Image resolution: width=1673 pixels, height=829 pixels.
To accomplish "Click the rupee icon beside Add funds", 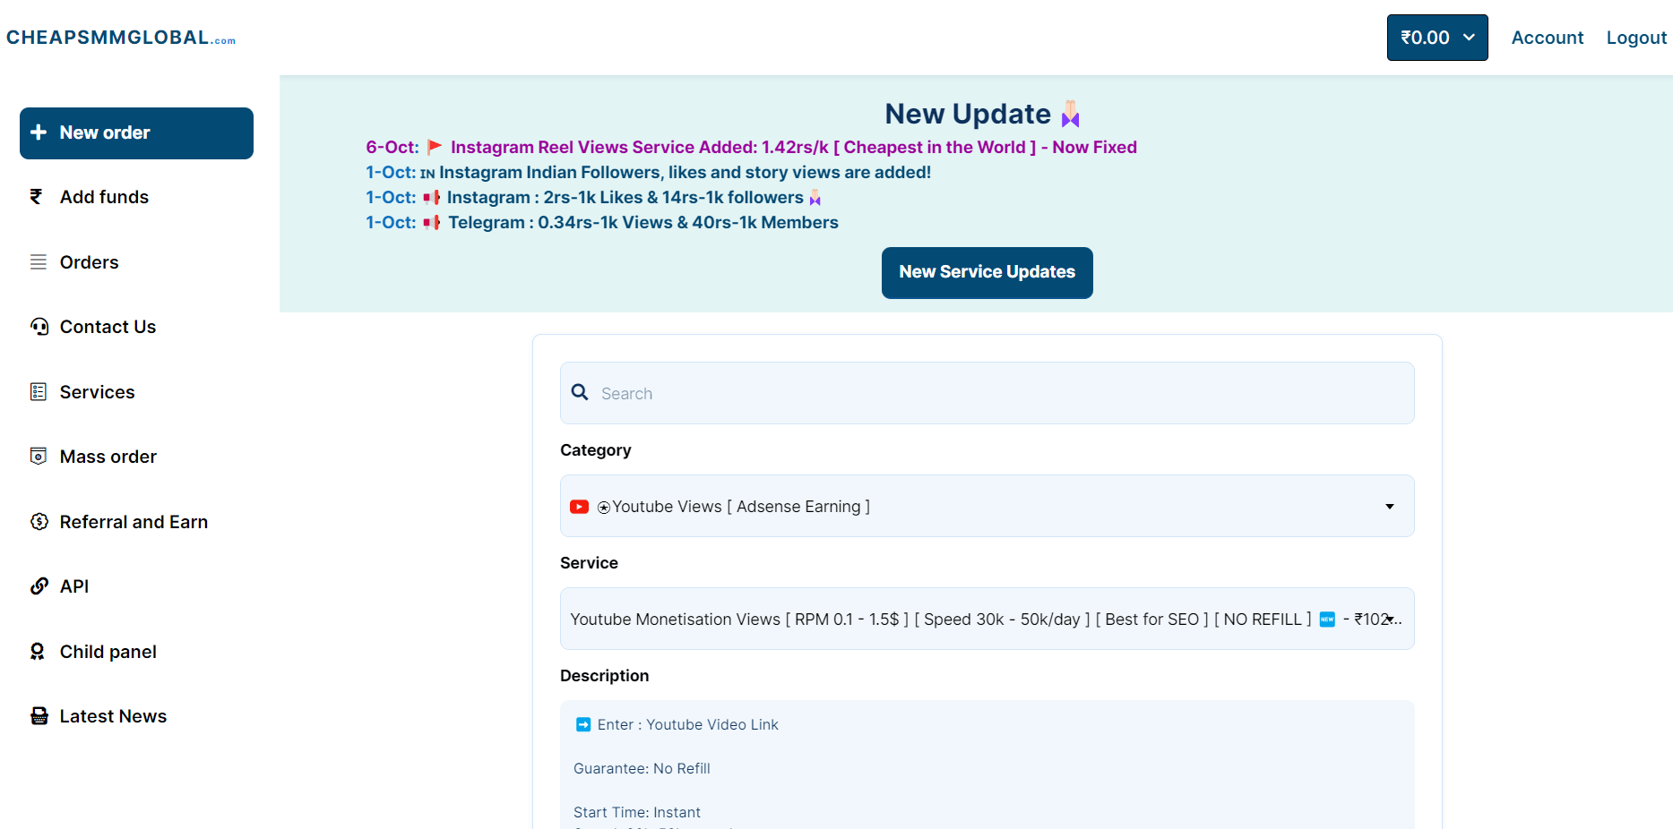I will tap(37, 197).
